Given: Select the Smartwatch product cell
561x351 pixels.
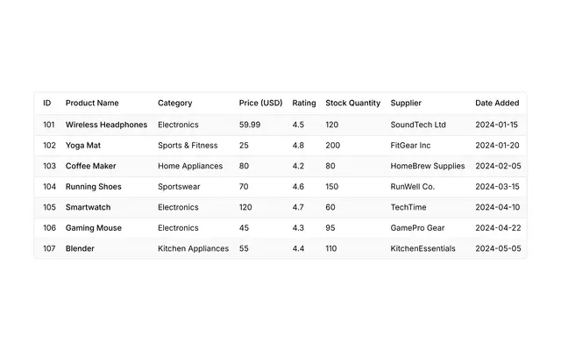Looking at the screenshot, I should (x=88, y=207).
